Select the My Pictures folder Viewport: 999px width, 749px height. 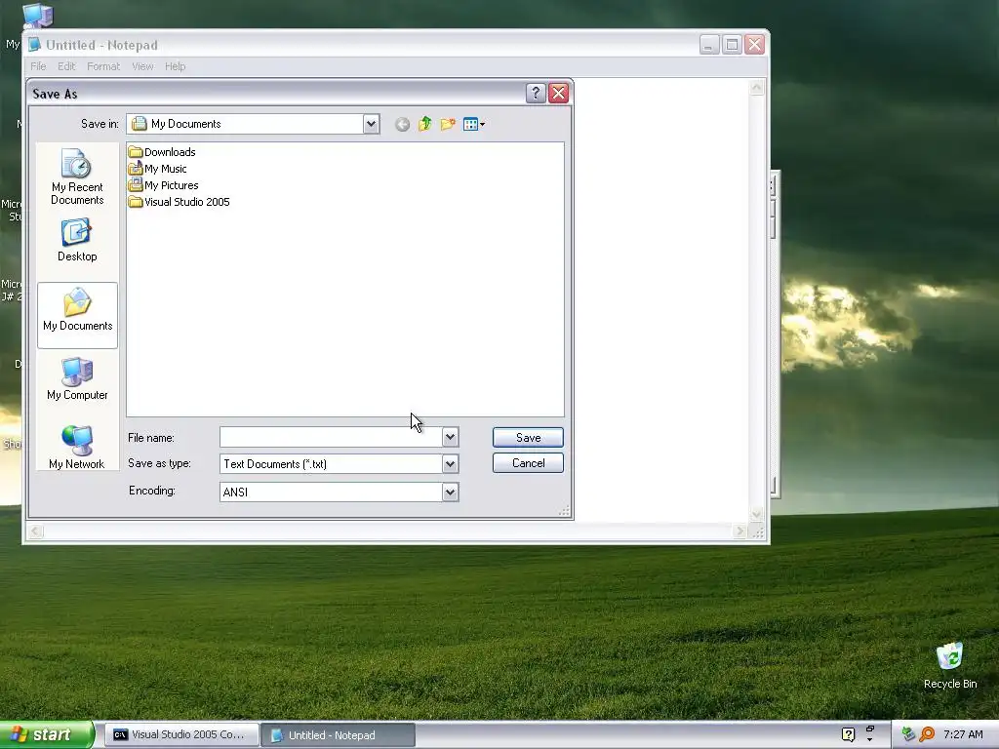tap(163, 184)
